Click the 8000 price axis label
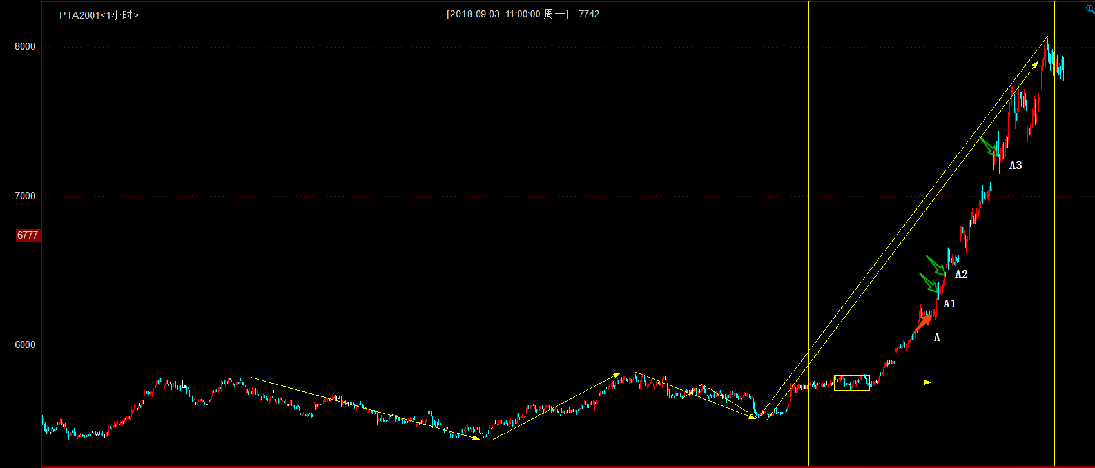Screen dimensions: 1095x468 pyautogui.click(x=25, y=46)
